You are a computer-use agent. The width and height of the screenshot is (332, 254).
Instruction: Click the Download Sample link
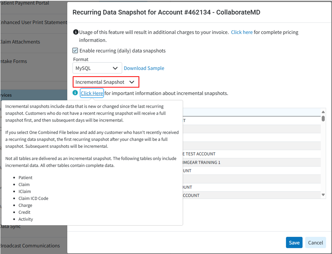coord(144,68)
